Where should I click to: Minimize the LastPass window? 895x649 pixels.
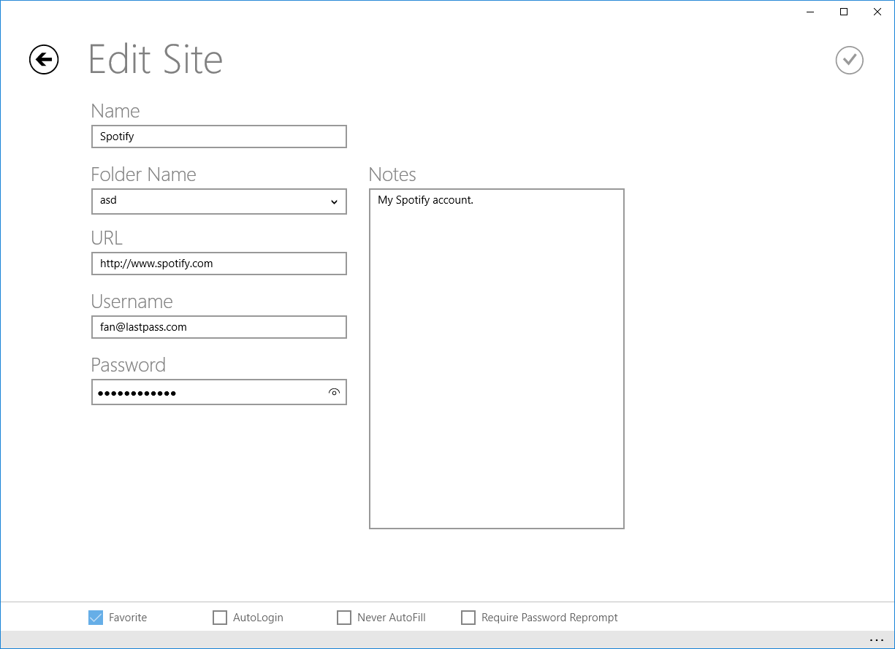[x=810, y=12]
